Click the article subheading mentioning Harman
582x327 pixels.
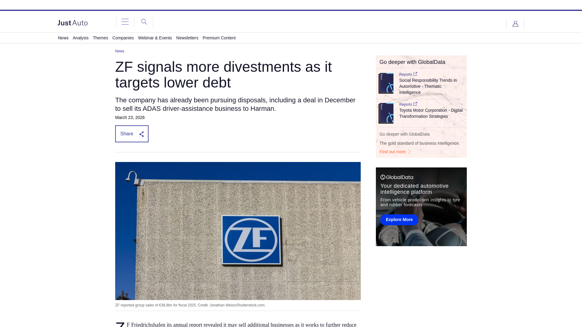coord(235,104)
